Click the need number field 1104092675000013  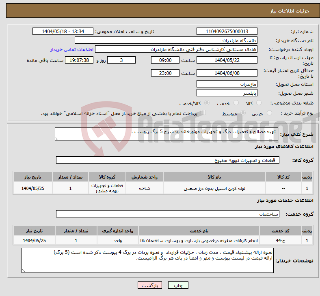click(227, 31)
